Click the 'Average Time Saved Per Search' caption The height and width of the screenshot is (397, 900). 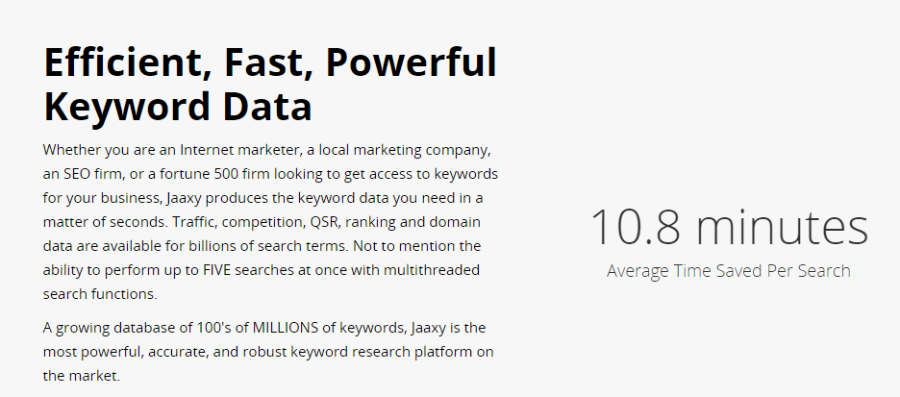coord(729,271)
